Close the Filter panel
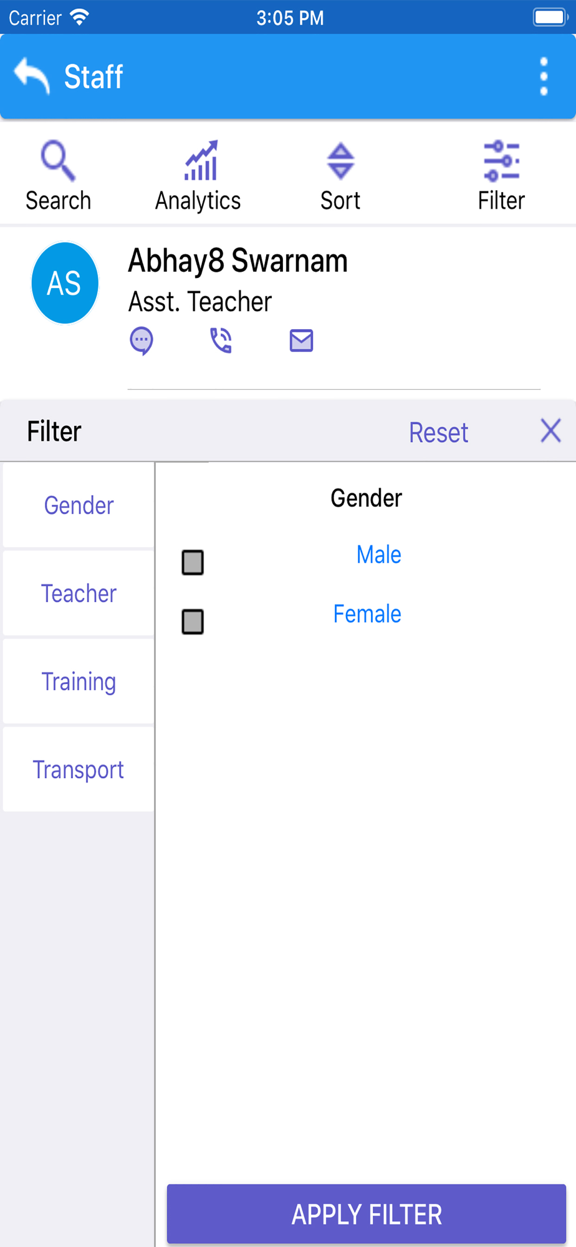576x1247 pixels. pos(550,431)
